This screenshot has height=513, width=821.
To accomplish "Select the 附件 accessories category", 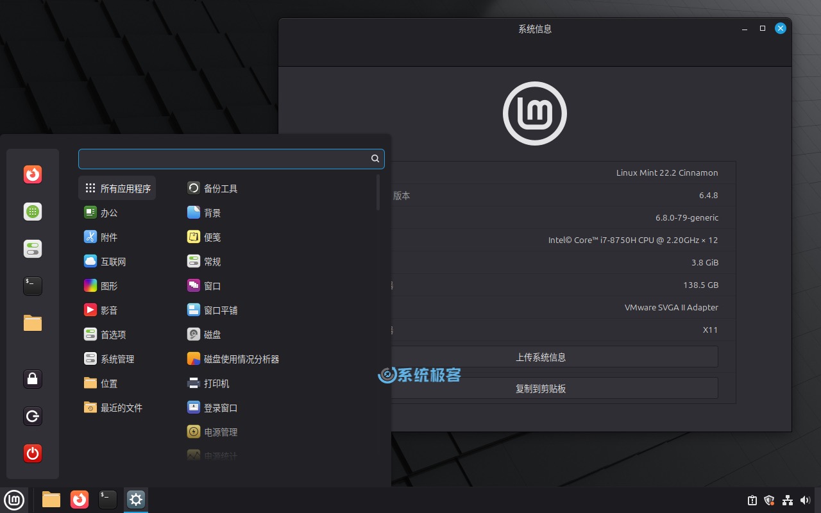I will click(101, 237).
